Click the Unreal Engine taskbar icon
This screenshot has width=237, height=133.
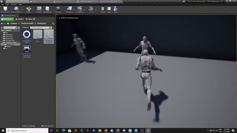[148, 130]
